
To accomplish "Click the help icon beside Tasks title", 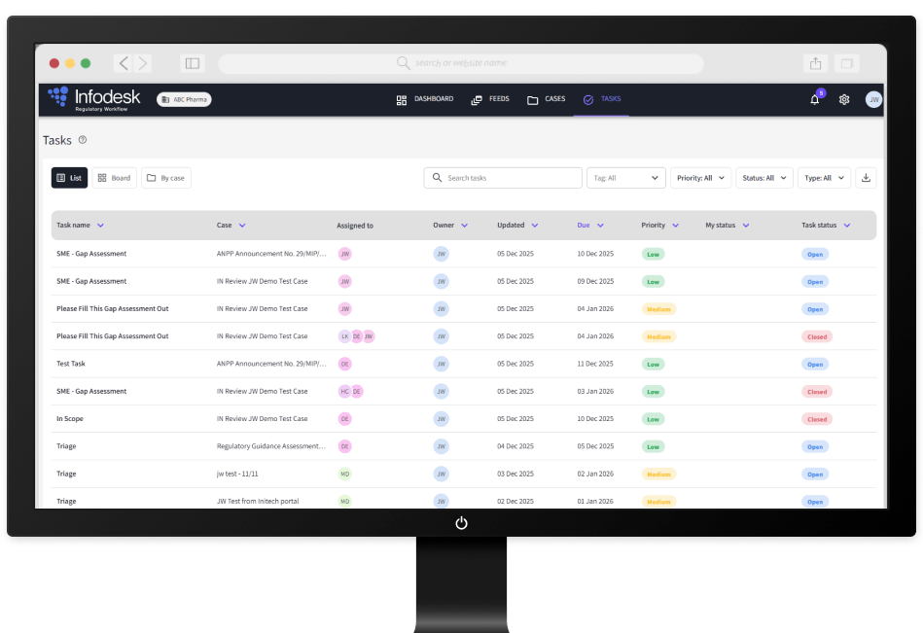I will pos(83,140).
